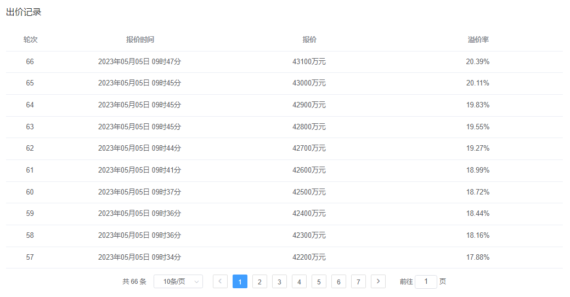Select round number 63 cell
570x297 pixels.
[30, 127]
